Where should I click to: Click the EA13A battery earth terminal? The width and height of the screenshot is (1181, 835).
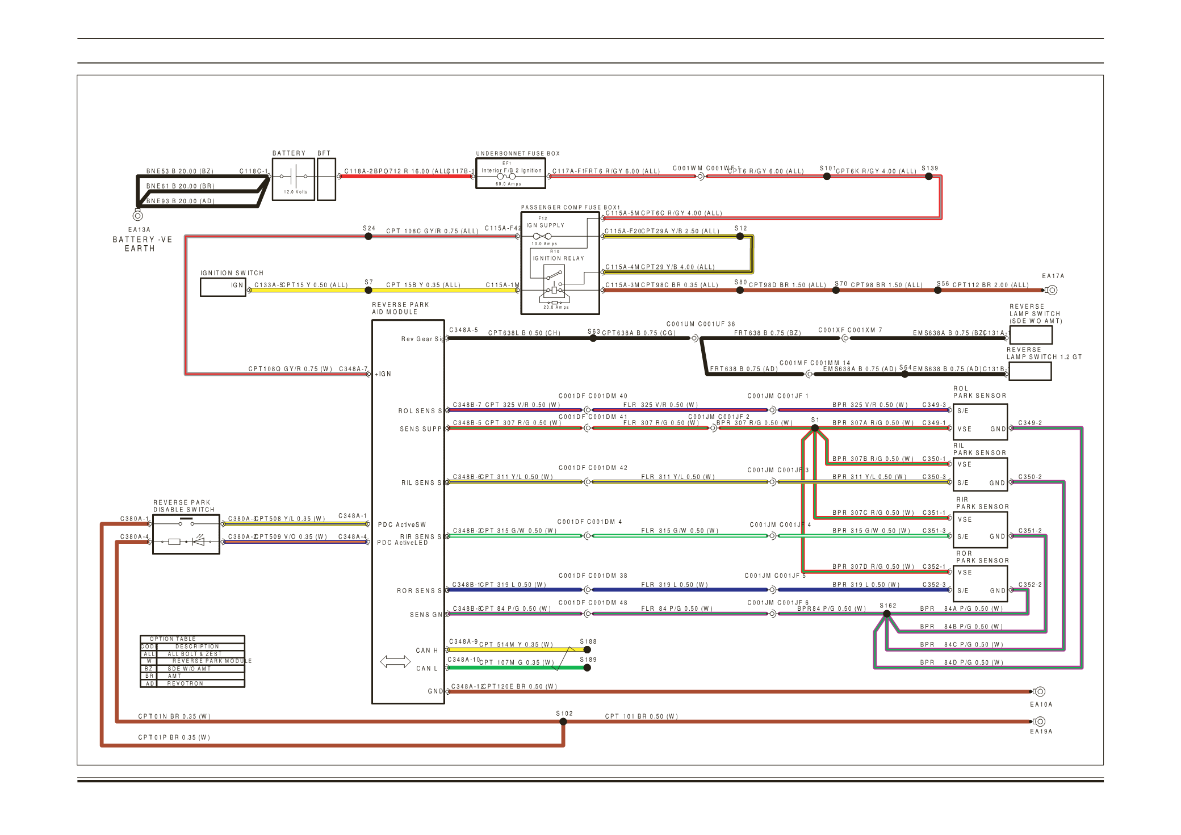(137, 216)
